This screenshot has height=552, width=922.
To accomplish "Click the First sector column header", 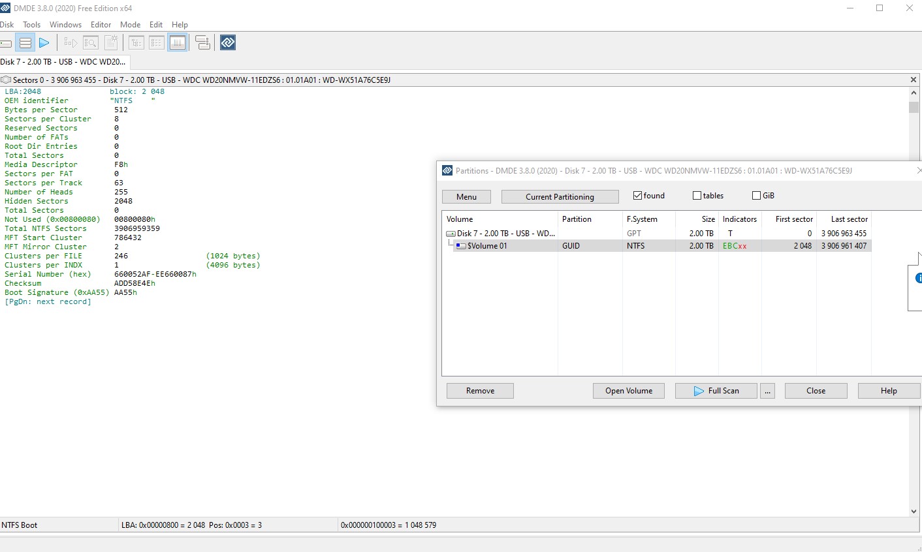I will pyautogui.click(x=789, y=219).
